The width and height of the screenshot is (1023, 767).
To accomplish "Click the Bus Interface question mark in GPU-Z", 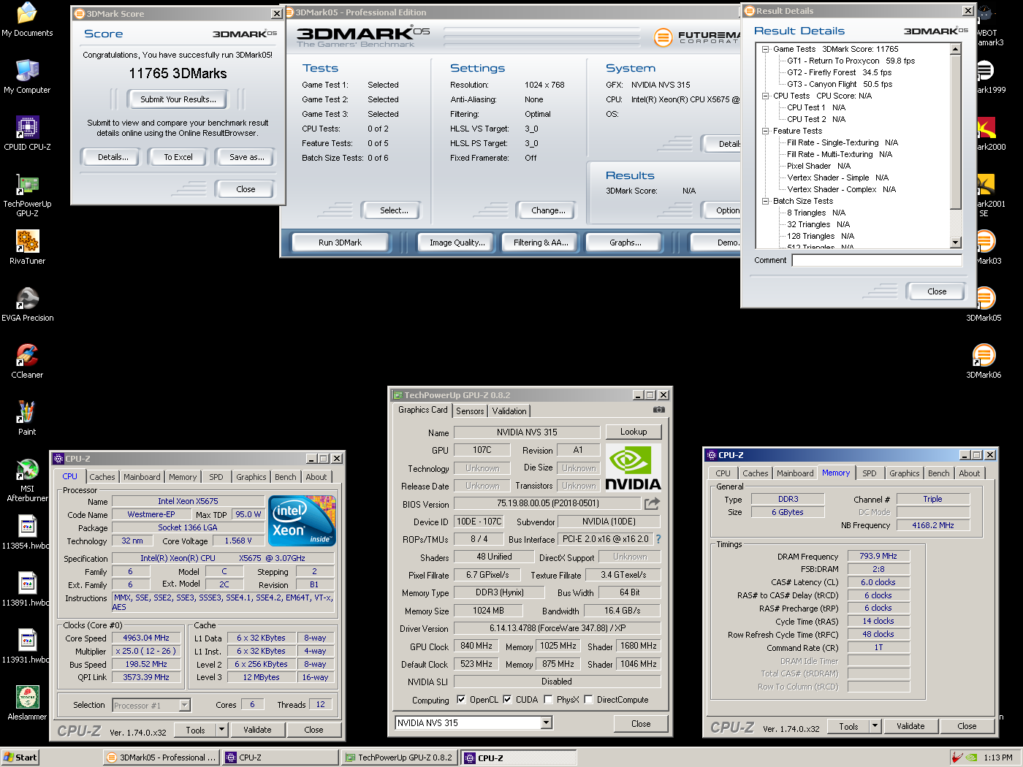I will pyautogui.click(x=658, y=539).
